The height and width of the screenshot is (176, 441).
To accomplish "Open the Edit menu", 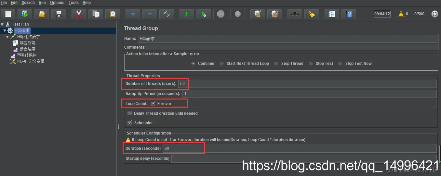I will tap(14, 3).
